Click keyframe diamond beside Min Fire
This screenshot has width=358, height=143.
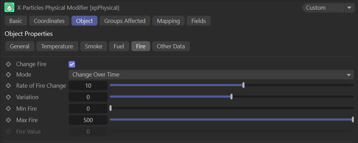pyautogui.click(x=9, y=109)
